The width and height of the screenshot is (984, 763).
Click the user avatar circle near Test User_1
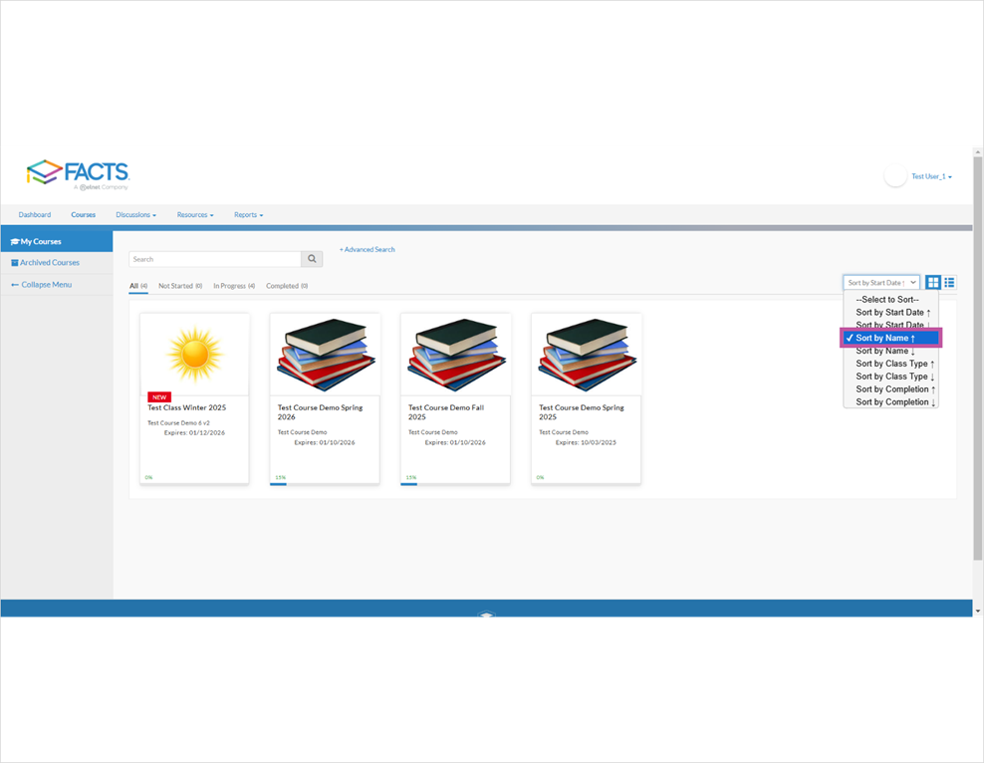(x=895, y=175)
